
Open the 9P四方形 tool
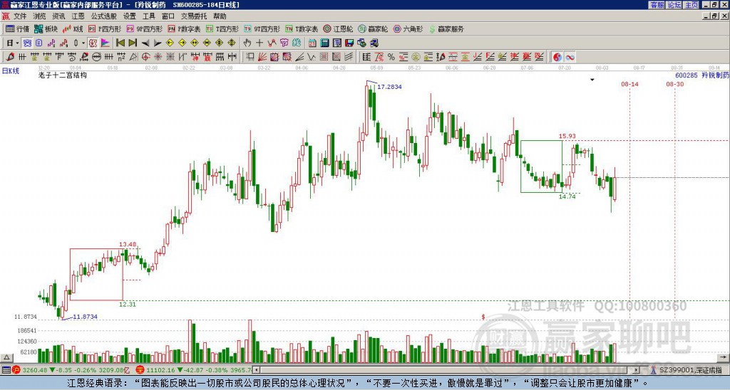(144, 28)
